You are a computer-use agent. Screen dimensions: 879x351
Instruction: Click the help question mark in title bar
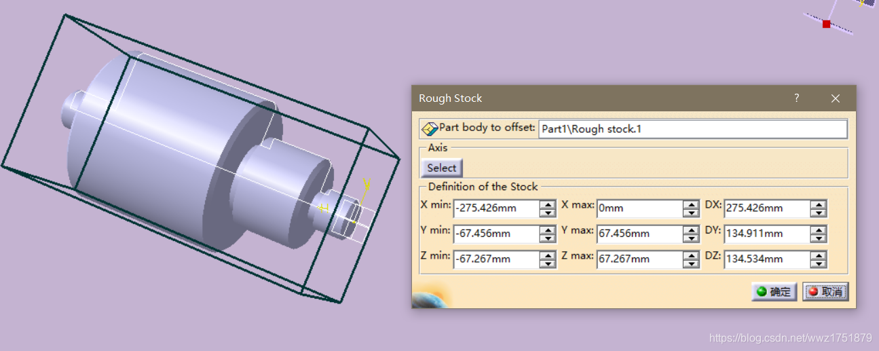[797, 98]
